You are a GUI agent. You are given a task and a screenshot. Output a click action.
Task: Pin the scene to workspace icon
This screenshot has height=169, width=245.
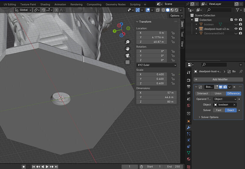(x=188, y=4)
